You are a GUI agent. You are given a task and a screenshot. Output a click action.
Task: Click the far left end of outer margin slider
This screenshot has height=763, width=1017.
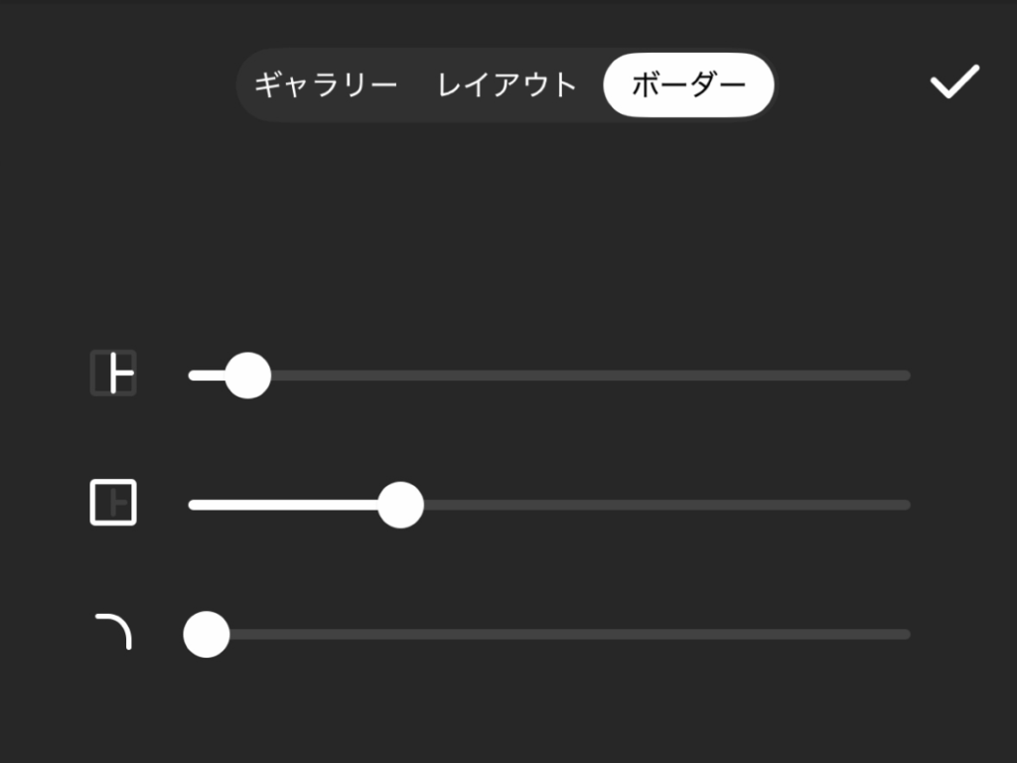pyautogui.click(x=192, y=505)
